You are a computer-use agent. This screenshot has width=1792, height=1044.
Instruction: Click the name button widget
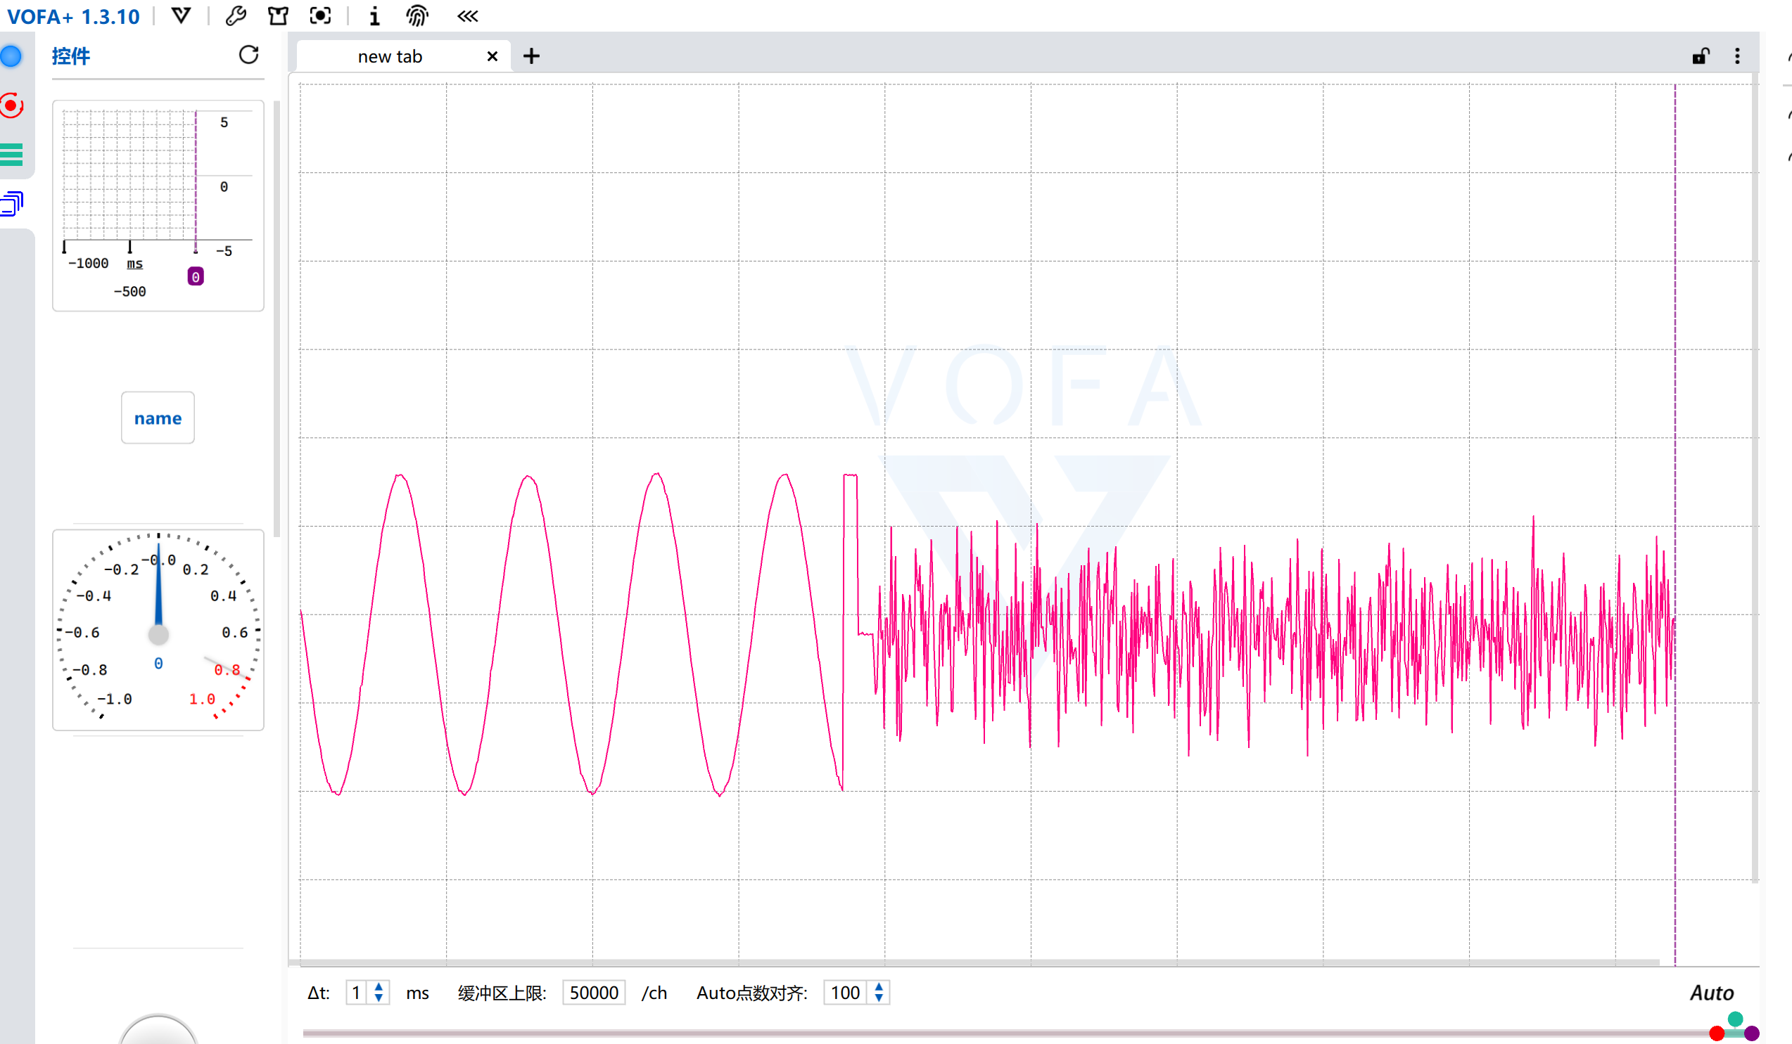coord(158,418)
